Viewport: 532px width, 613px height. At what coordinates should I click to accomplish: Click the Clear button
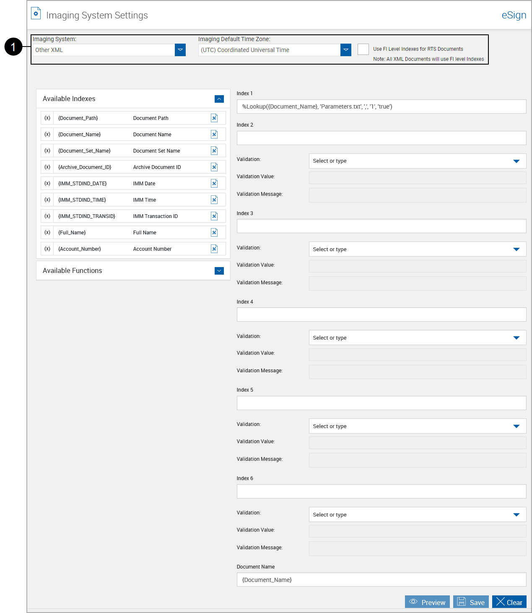pyautogui.click(x=509, y=602)
